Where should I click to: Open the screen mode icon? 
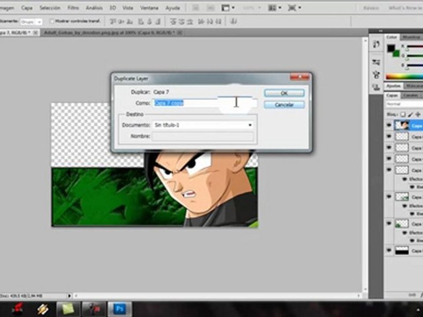click(292, 8)
